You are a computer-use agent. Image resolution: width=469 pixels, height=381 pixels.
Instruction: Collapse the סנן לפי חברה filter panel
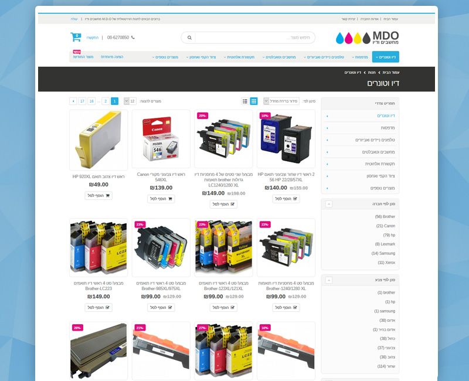(x=329, y=204)
